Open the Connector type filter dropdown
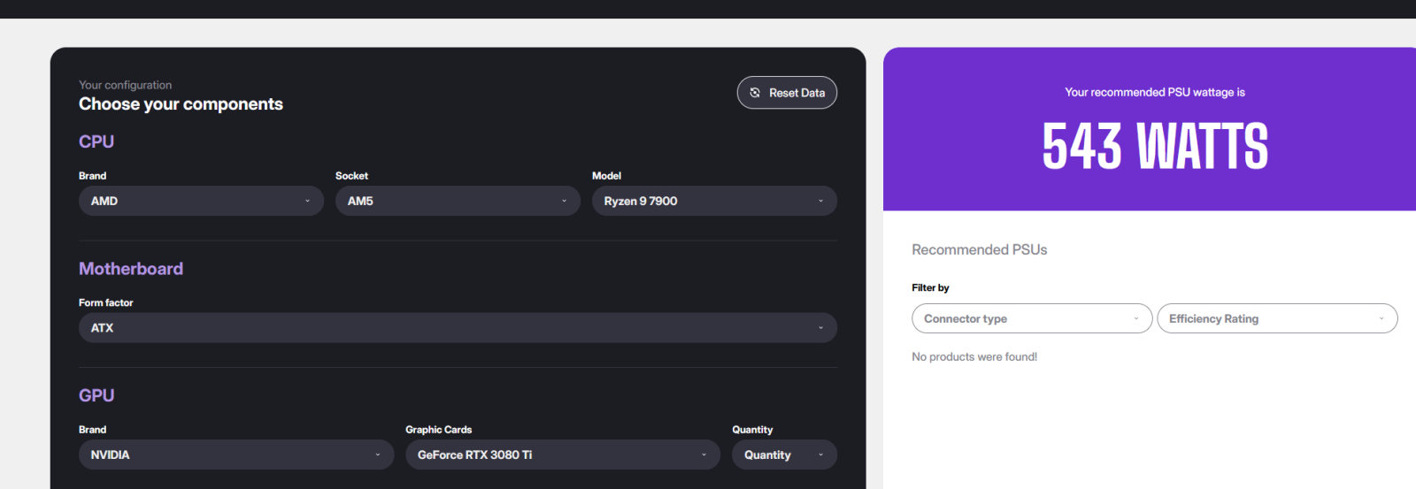 click(x=1032, y=318)
